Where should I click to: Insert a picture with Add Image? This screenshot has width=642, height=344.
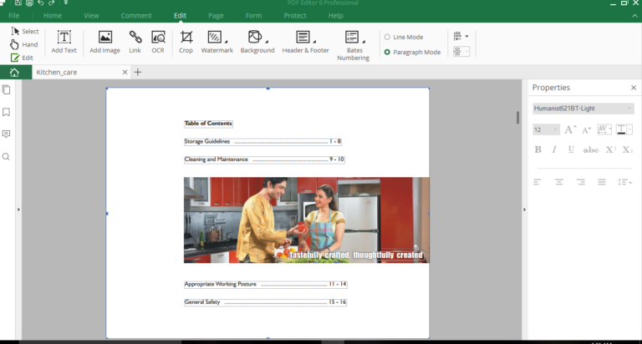click(x=104, y=42)
